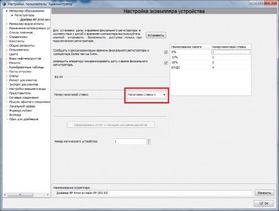Click the Номер логического устройства input field
Image resolution: width=279 pixels, height=211 pixels.
130,142
